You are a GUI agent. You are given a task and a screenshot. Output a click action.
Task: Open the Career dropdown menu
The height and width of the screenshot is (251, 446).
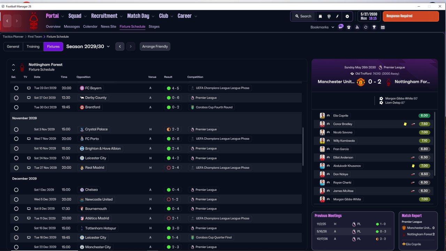(187, 16)
